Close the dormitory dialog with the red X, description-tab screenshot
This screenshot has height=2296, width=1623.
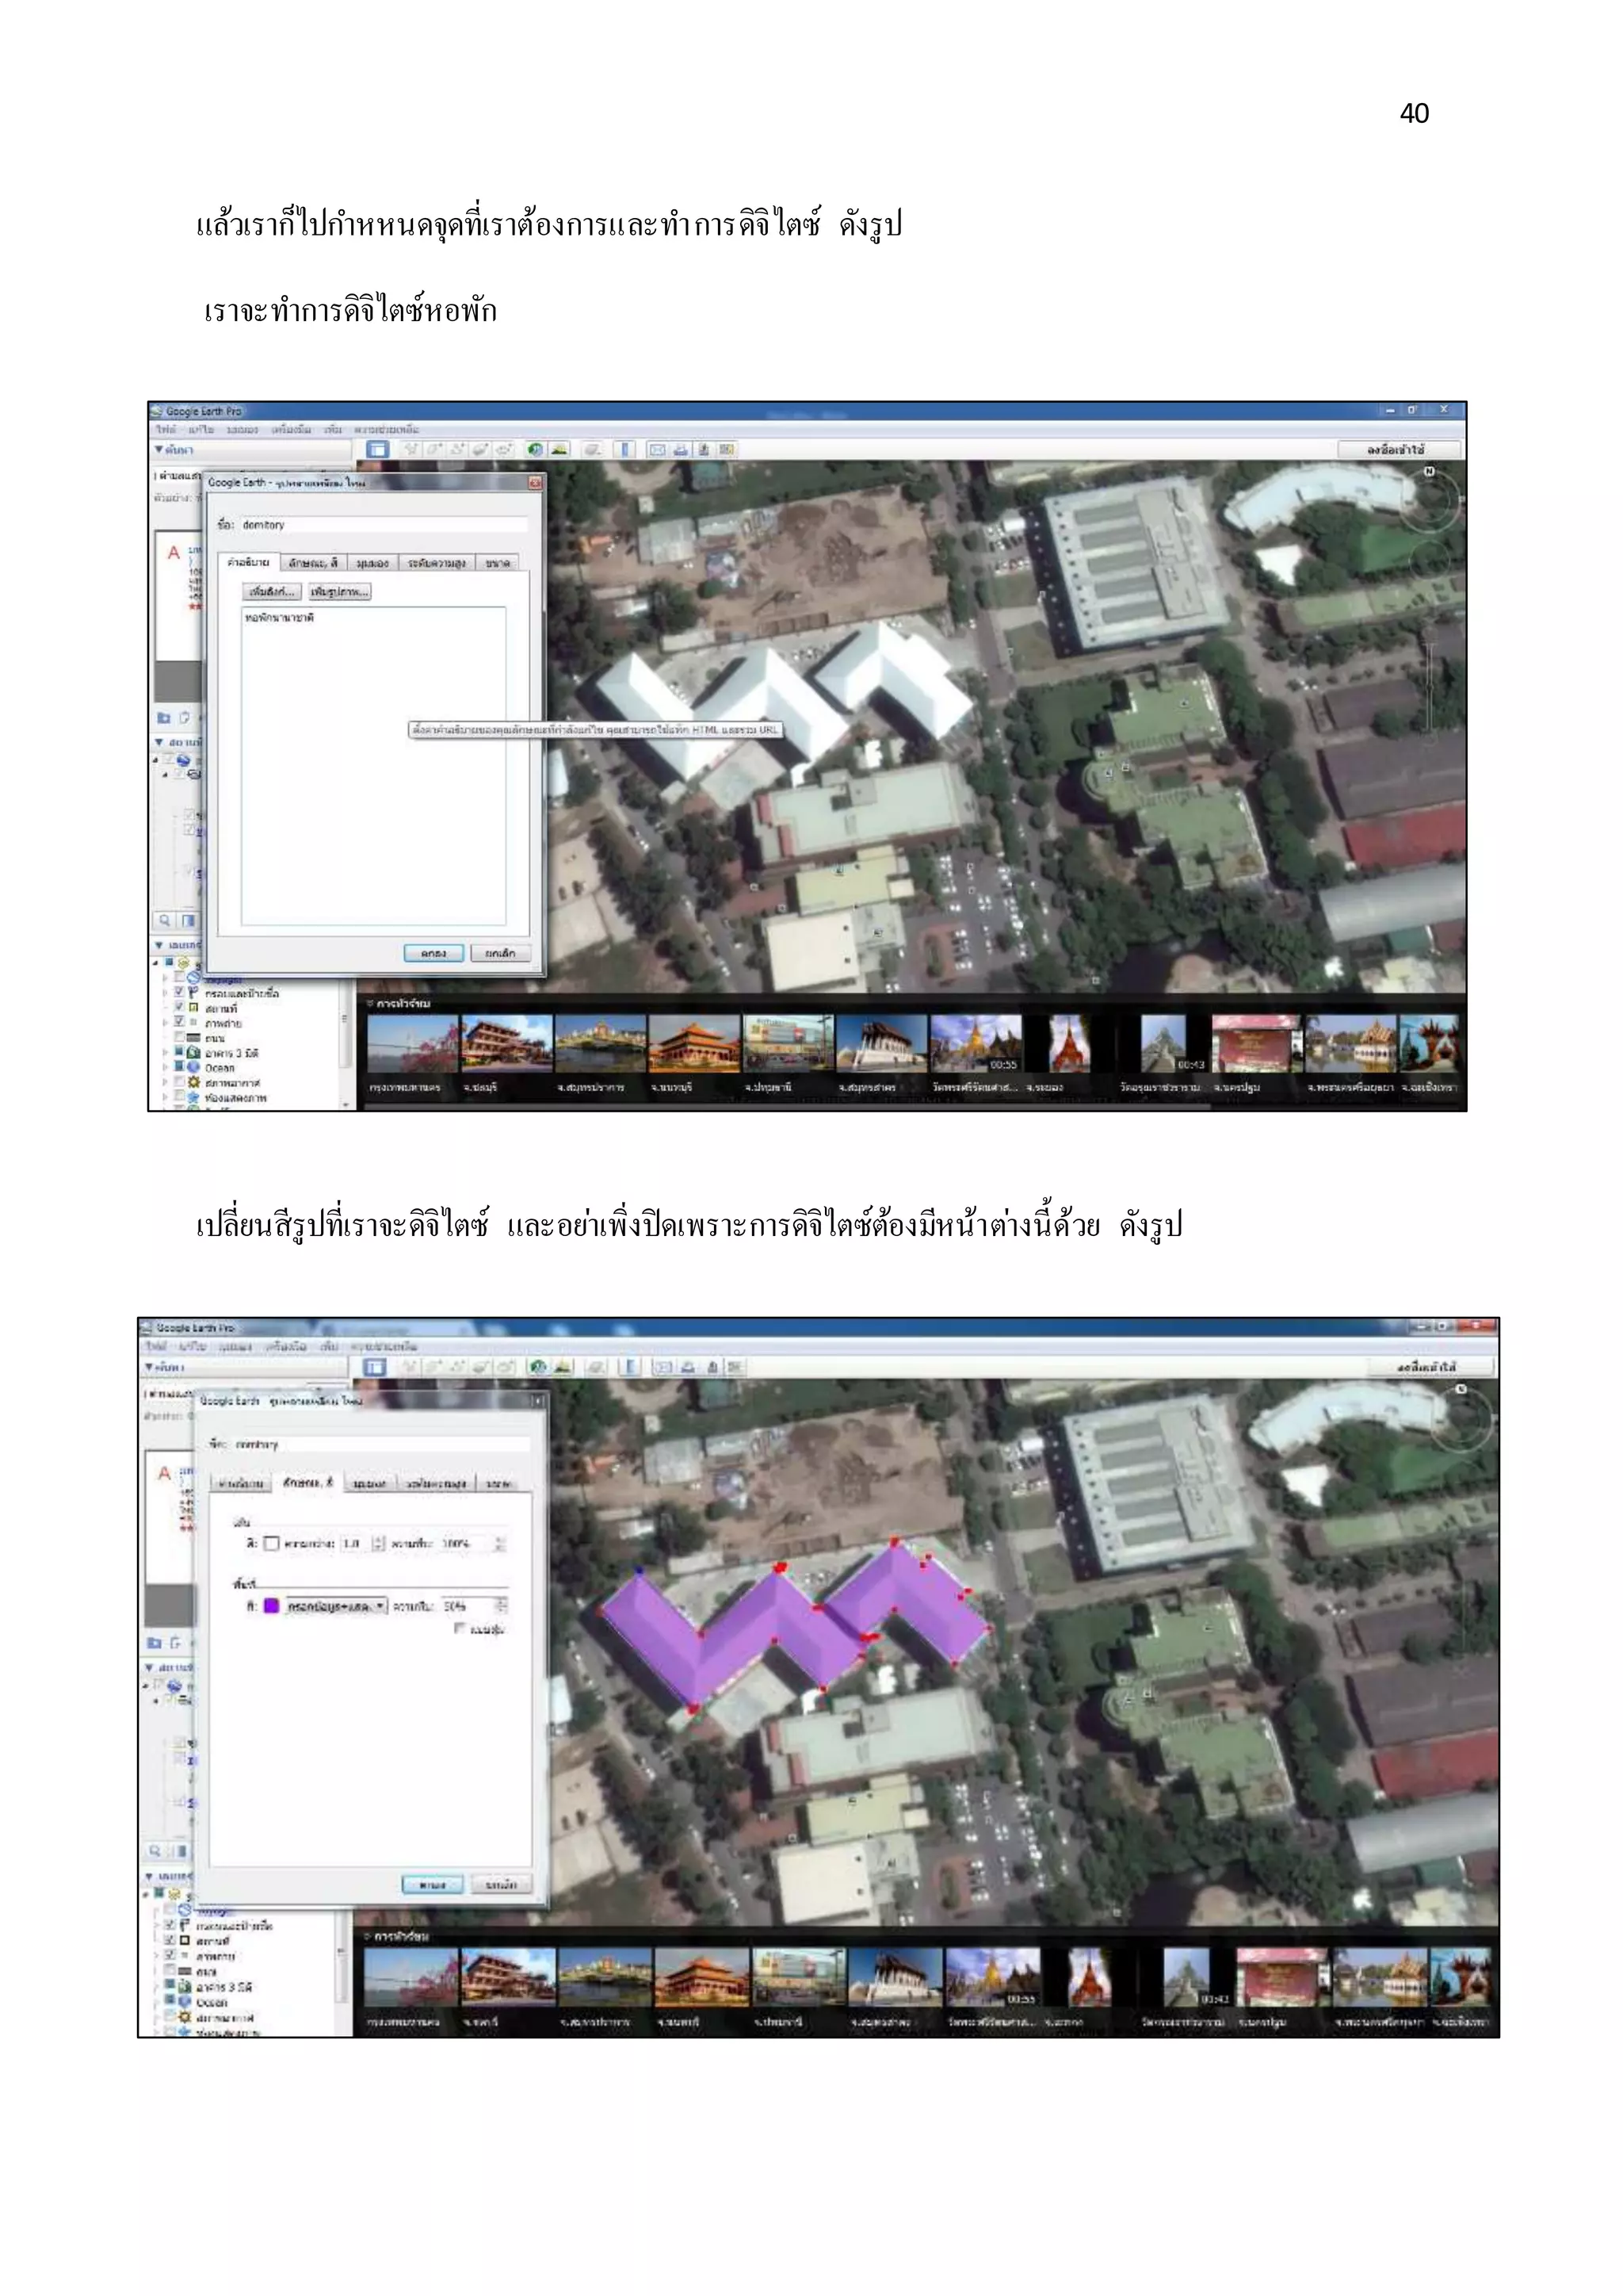click(535, 482)
